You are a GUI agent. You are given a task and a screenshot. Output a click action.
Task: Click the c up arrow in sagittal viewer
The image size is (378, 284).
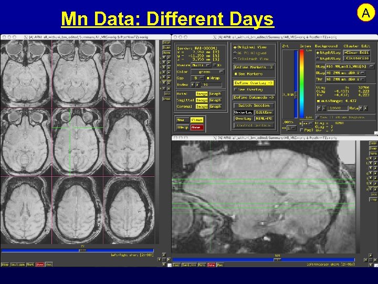coord(375,158)
